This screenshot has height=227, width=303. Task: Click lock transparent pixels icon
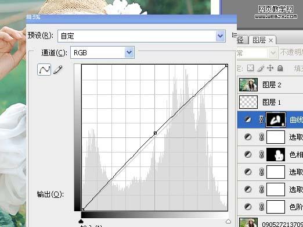250,68
